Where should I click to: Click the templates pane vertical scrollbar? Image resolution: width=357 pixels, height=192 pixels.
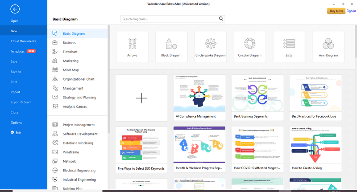click(356, 41)
